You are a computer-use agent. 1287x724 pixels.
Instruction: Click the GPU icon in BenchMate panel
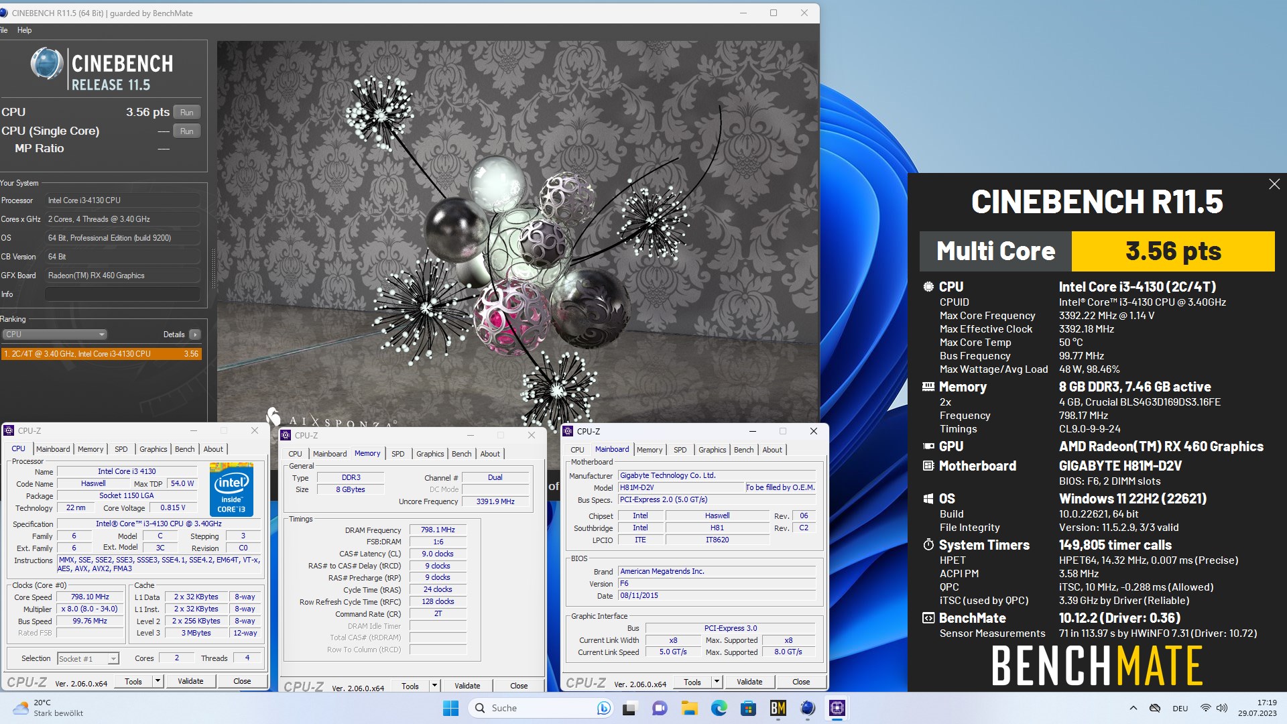(x=928, y=446)
